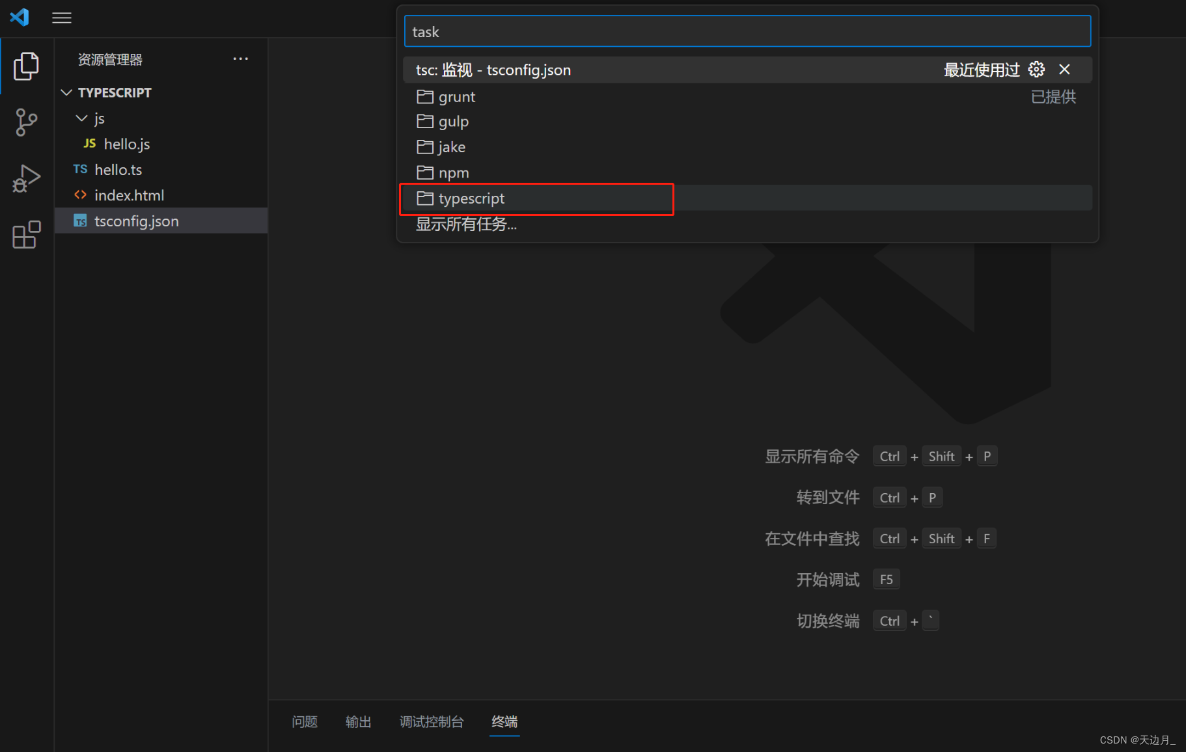The height and width of the screenshot is (752, 1186).
Task: Click the grunt folder icon
Action: (x=425, y=96)
